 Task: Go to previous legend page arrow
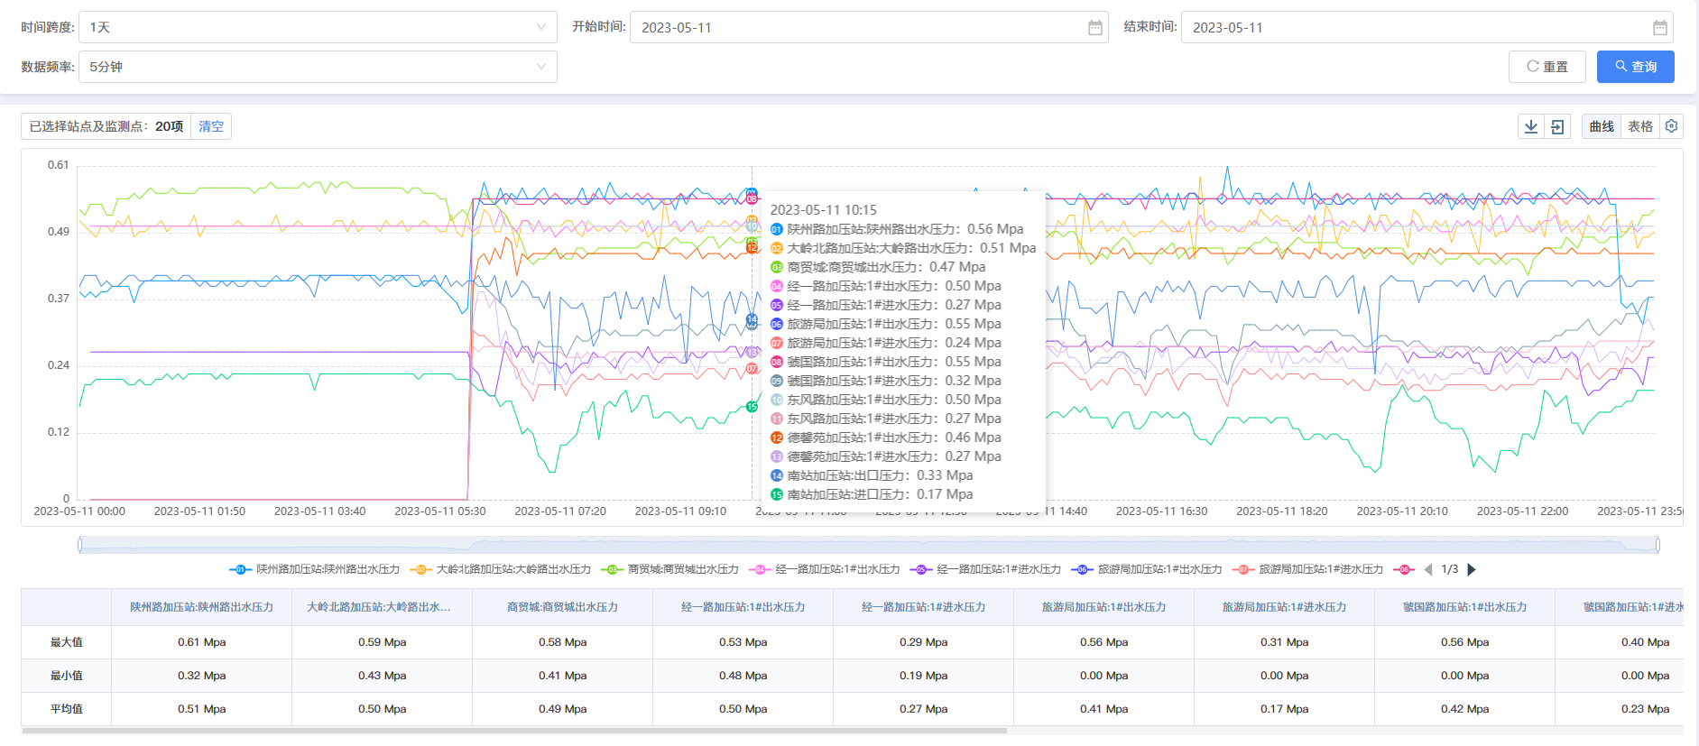(x=1428, y=569)
